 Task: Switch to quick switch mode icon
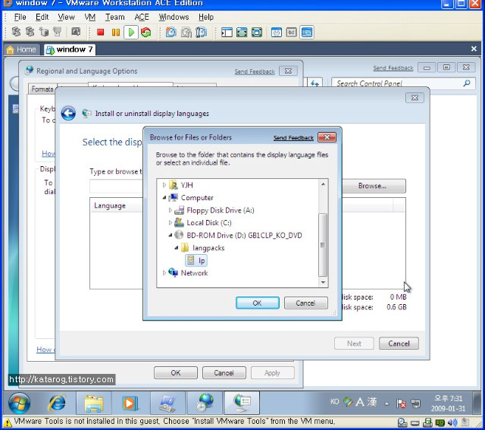click(257, 32)
